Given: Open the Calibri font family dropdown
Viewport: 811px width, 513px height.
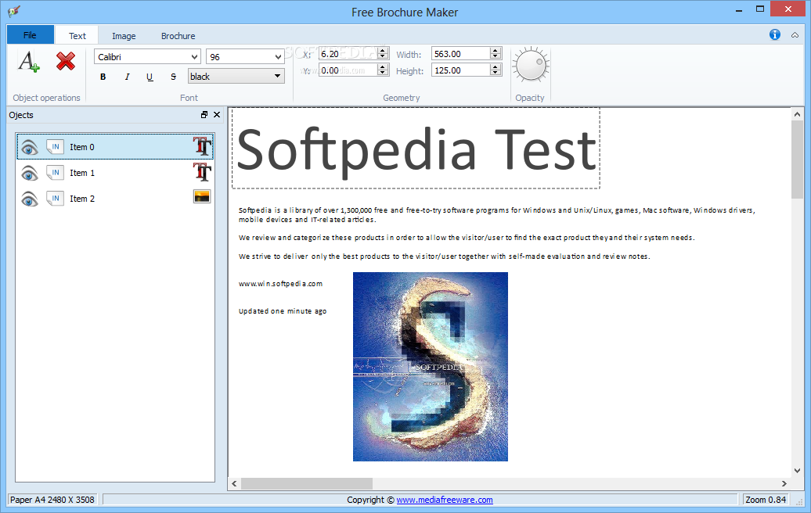Looking at the screenshot, I should (147, 57).
